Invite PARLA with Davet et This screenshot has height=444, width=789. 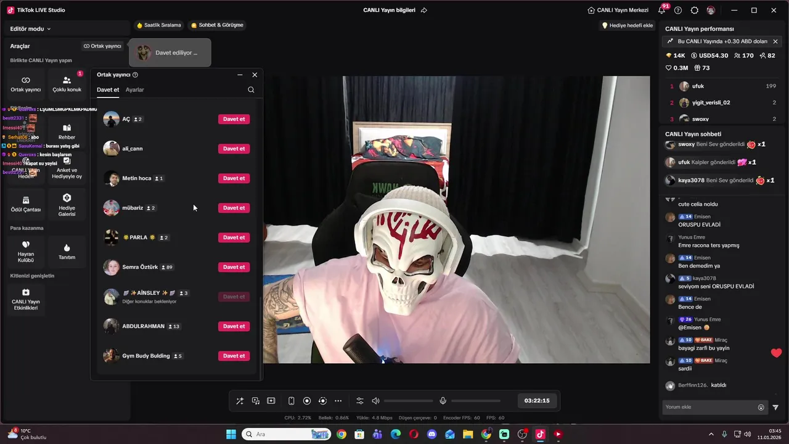pos(234,237)
